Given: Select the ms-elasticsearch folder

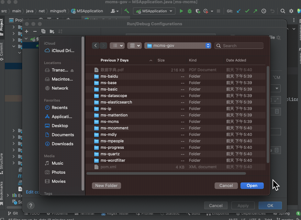Looking at the screenshot, I should [116, 102].
